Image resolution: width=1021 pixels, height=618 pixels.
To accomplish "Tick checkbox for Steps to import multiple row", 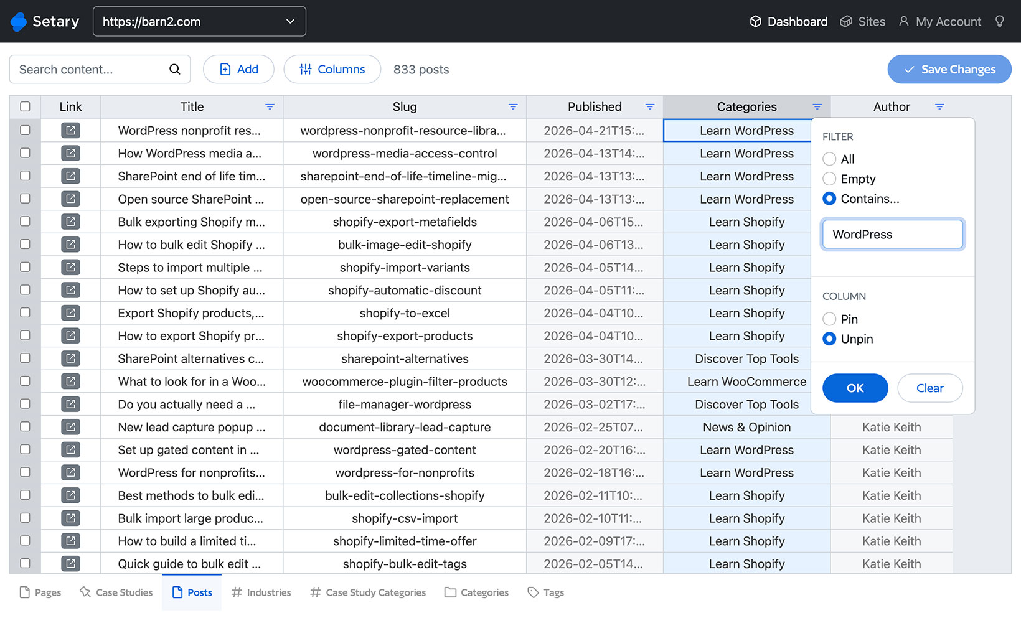I will [x=25, y=267].
